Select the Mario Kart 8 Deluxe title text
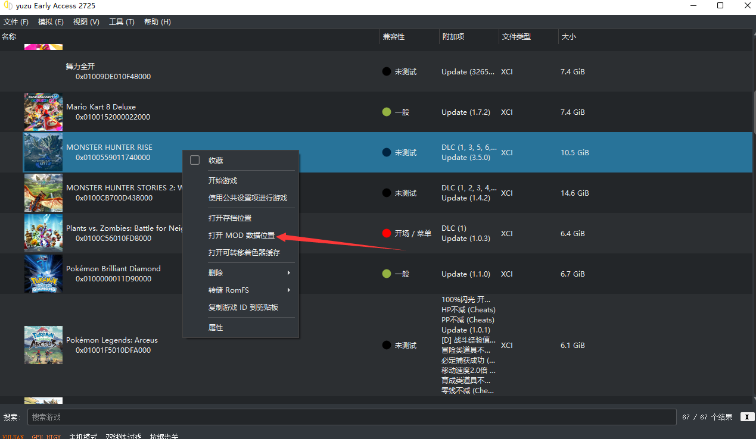 101,106
